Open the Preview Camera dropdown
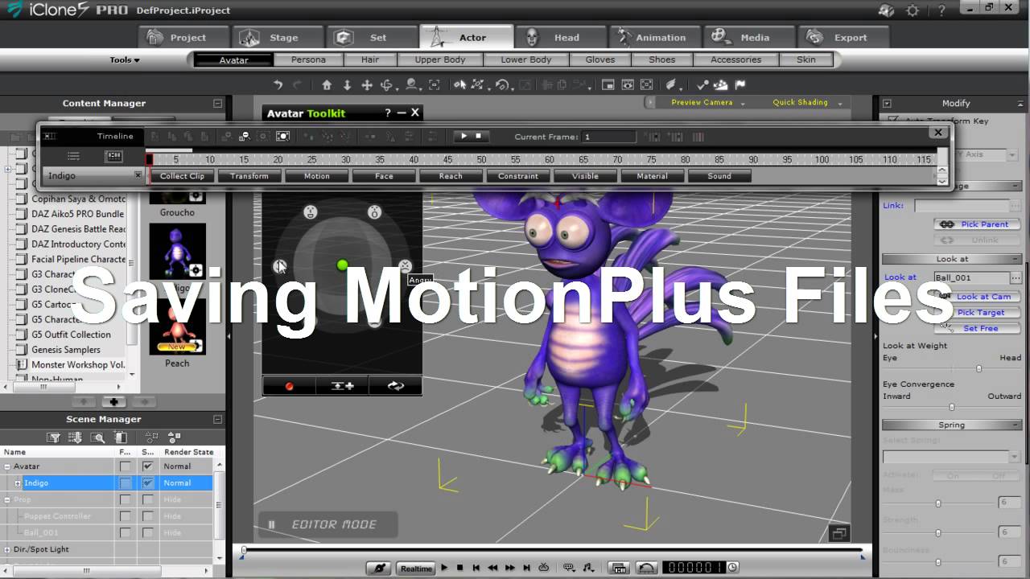The width and height of the screenshot is (1030, 579). (708, 103)
